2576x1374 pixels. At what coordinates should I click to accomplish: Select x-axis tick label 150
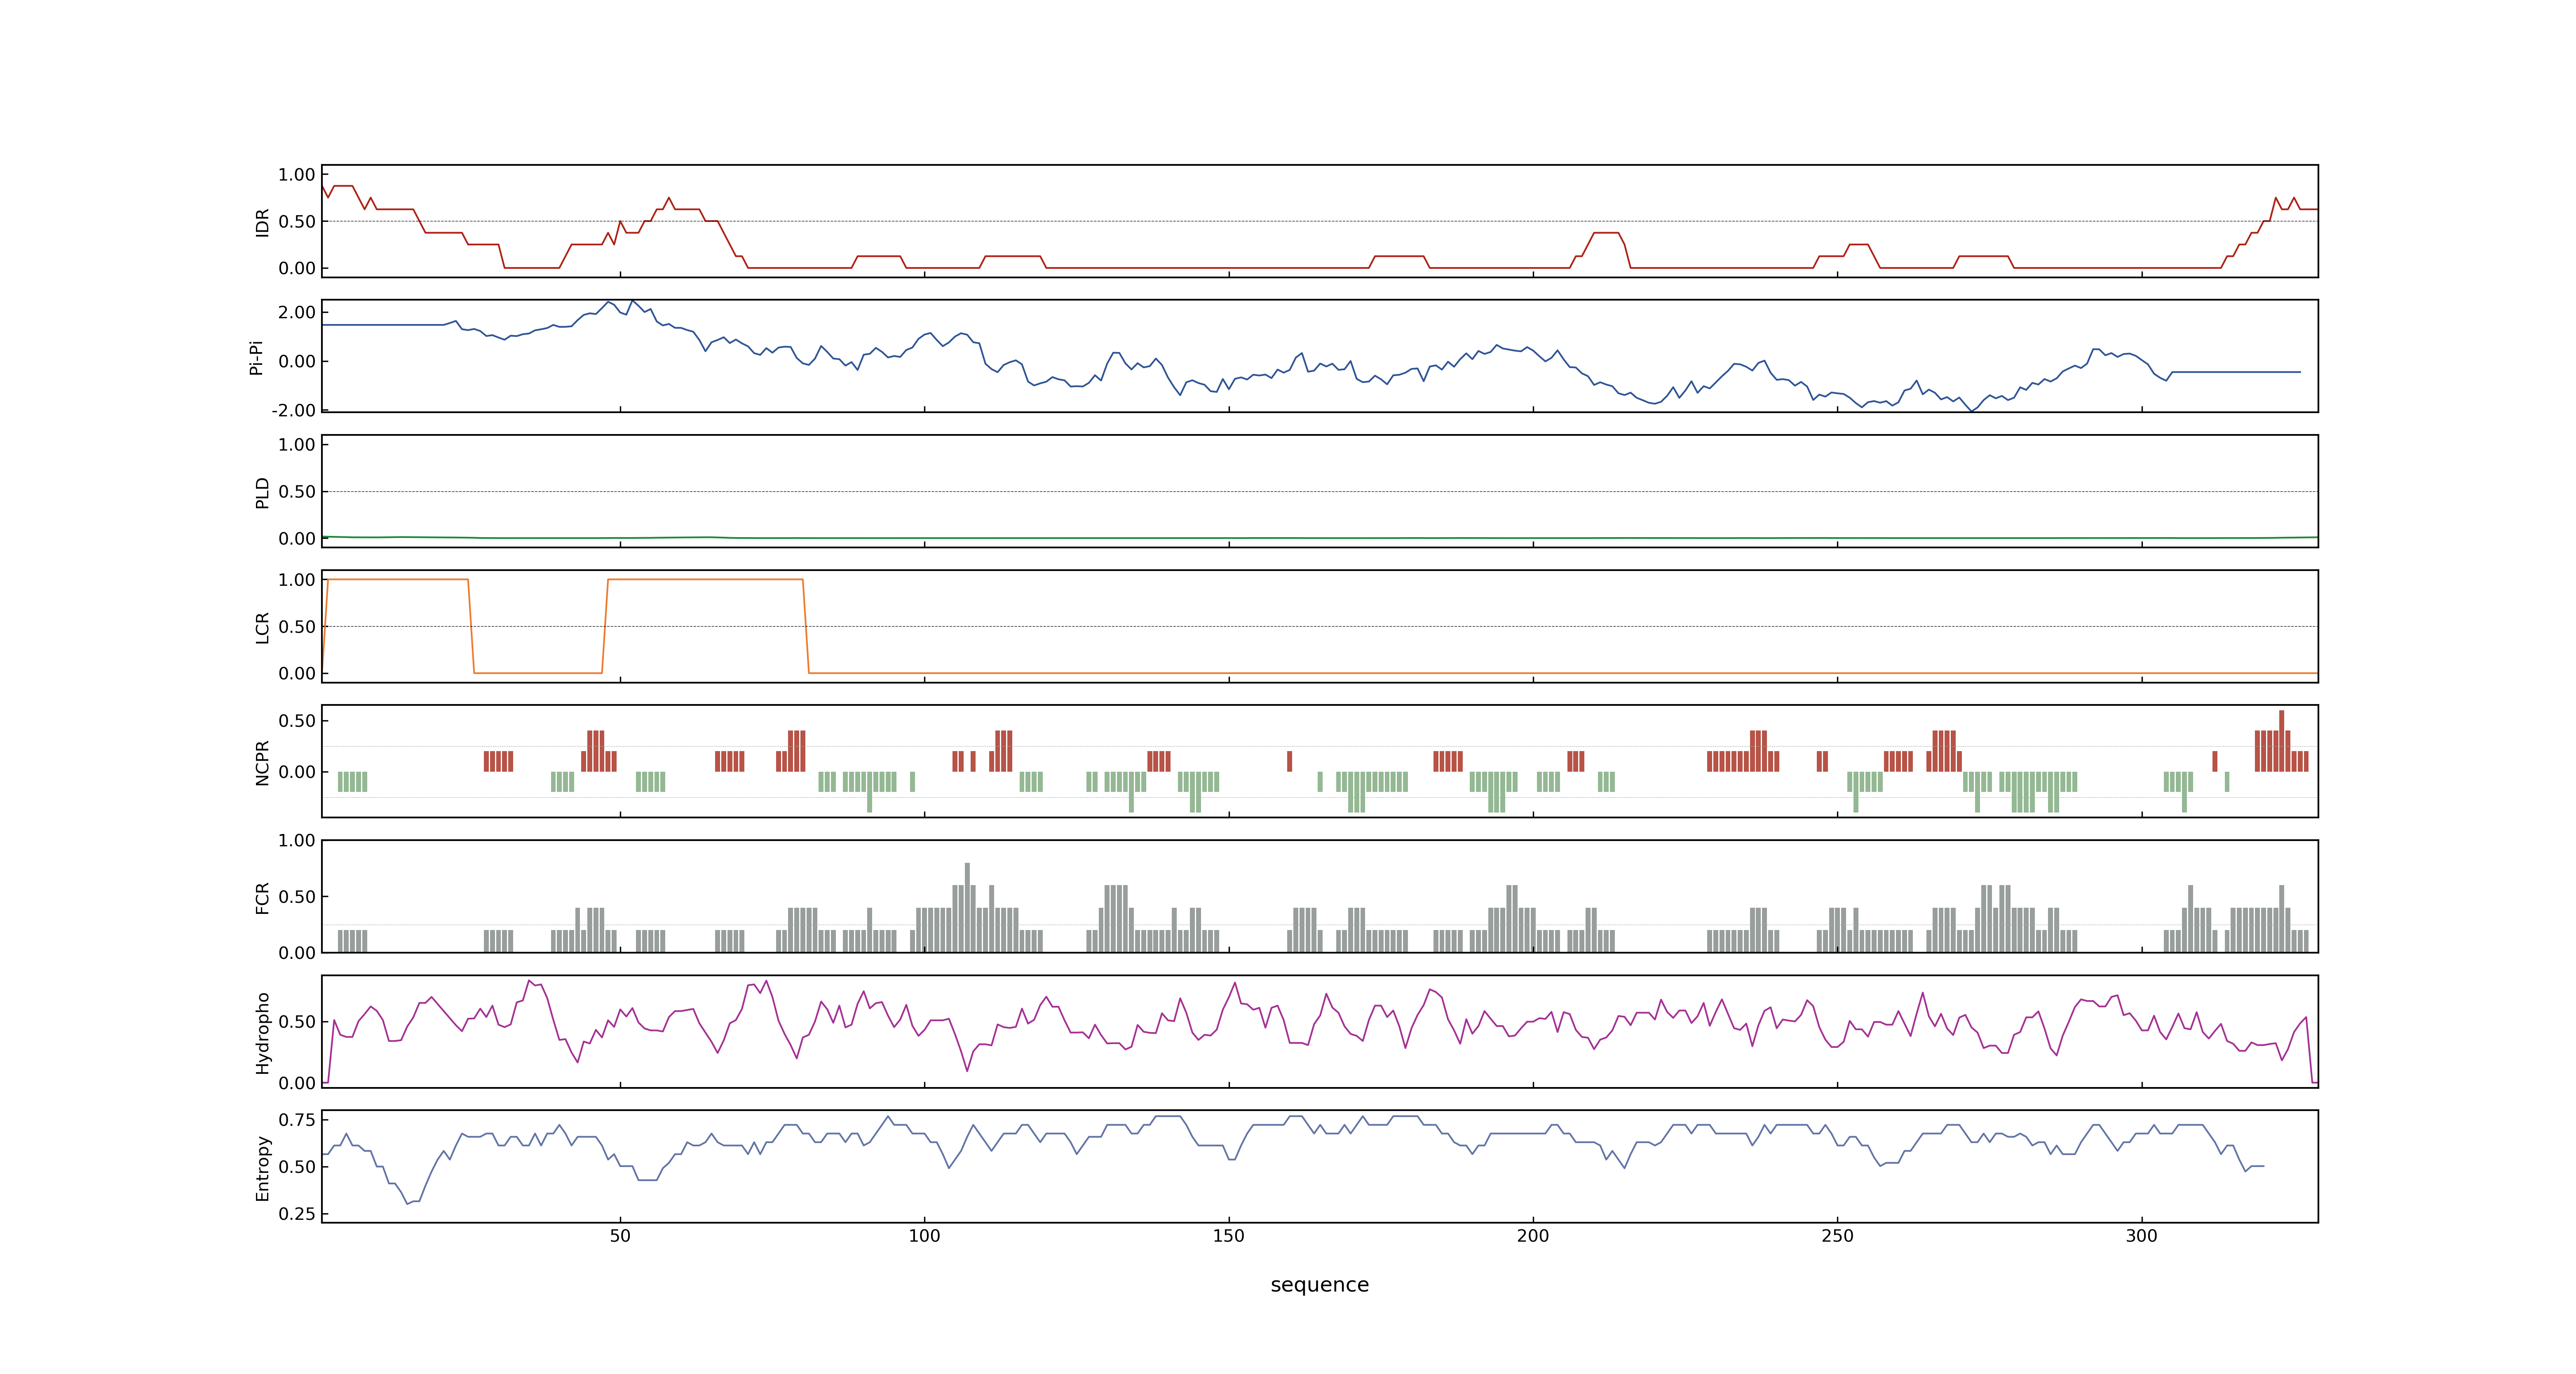(x=1229, y=1236)
